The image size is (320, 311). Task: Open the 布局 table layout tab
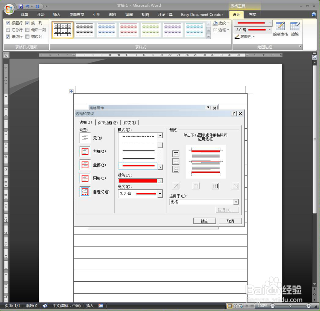[x=252, y=14]
